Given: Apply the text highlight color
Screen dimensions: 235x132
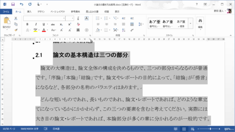Looking at the screenshot, I should pos(35,30).
